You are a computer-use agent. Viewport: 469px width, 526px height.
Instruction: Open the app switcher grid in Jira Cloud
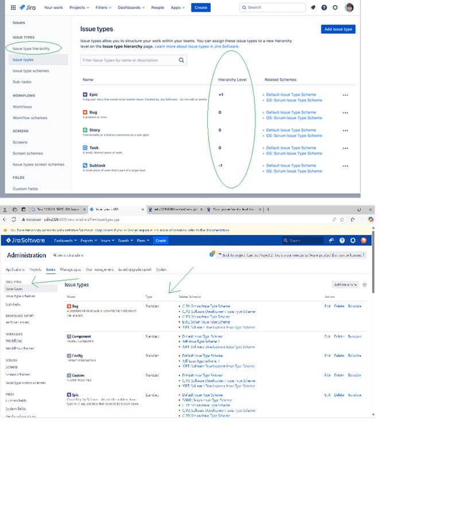point(13,7)
